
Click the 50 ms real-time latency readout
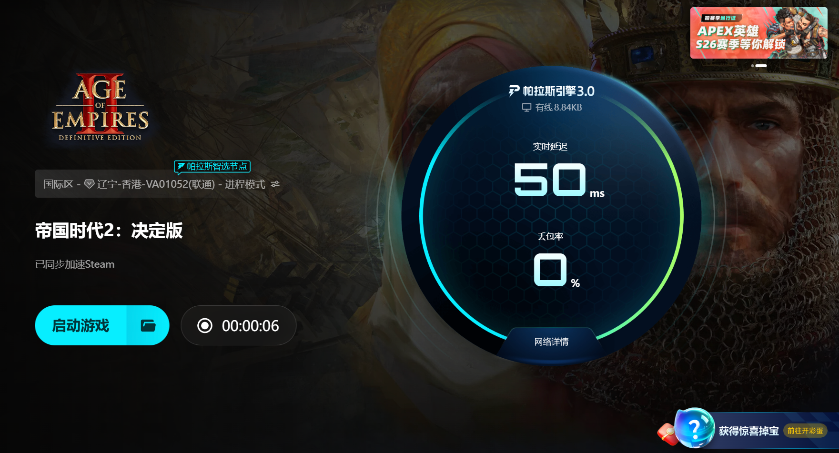pos(559,180)
